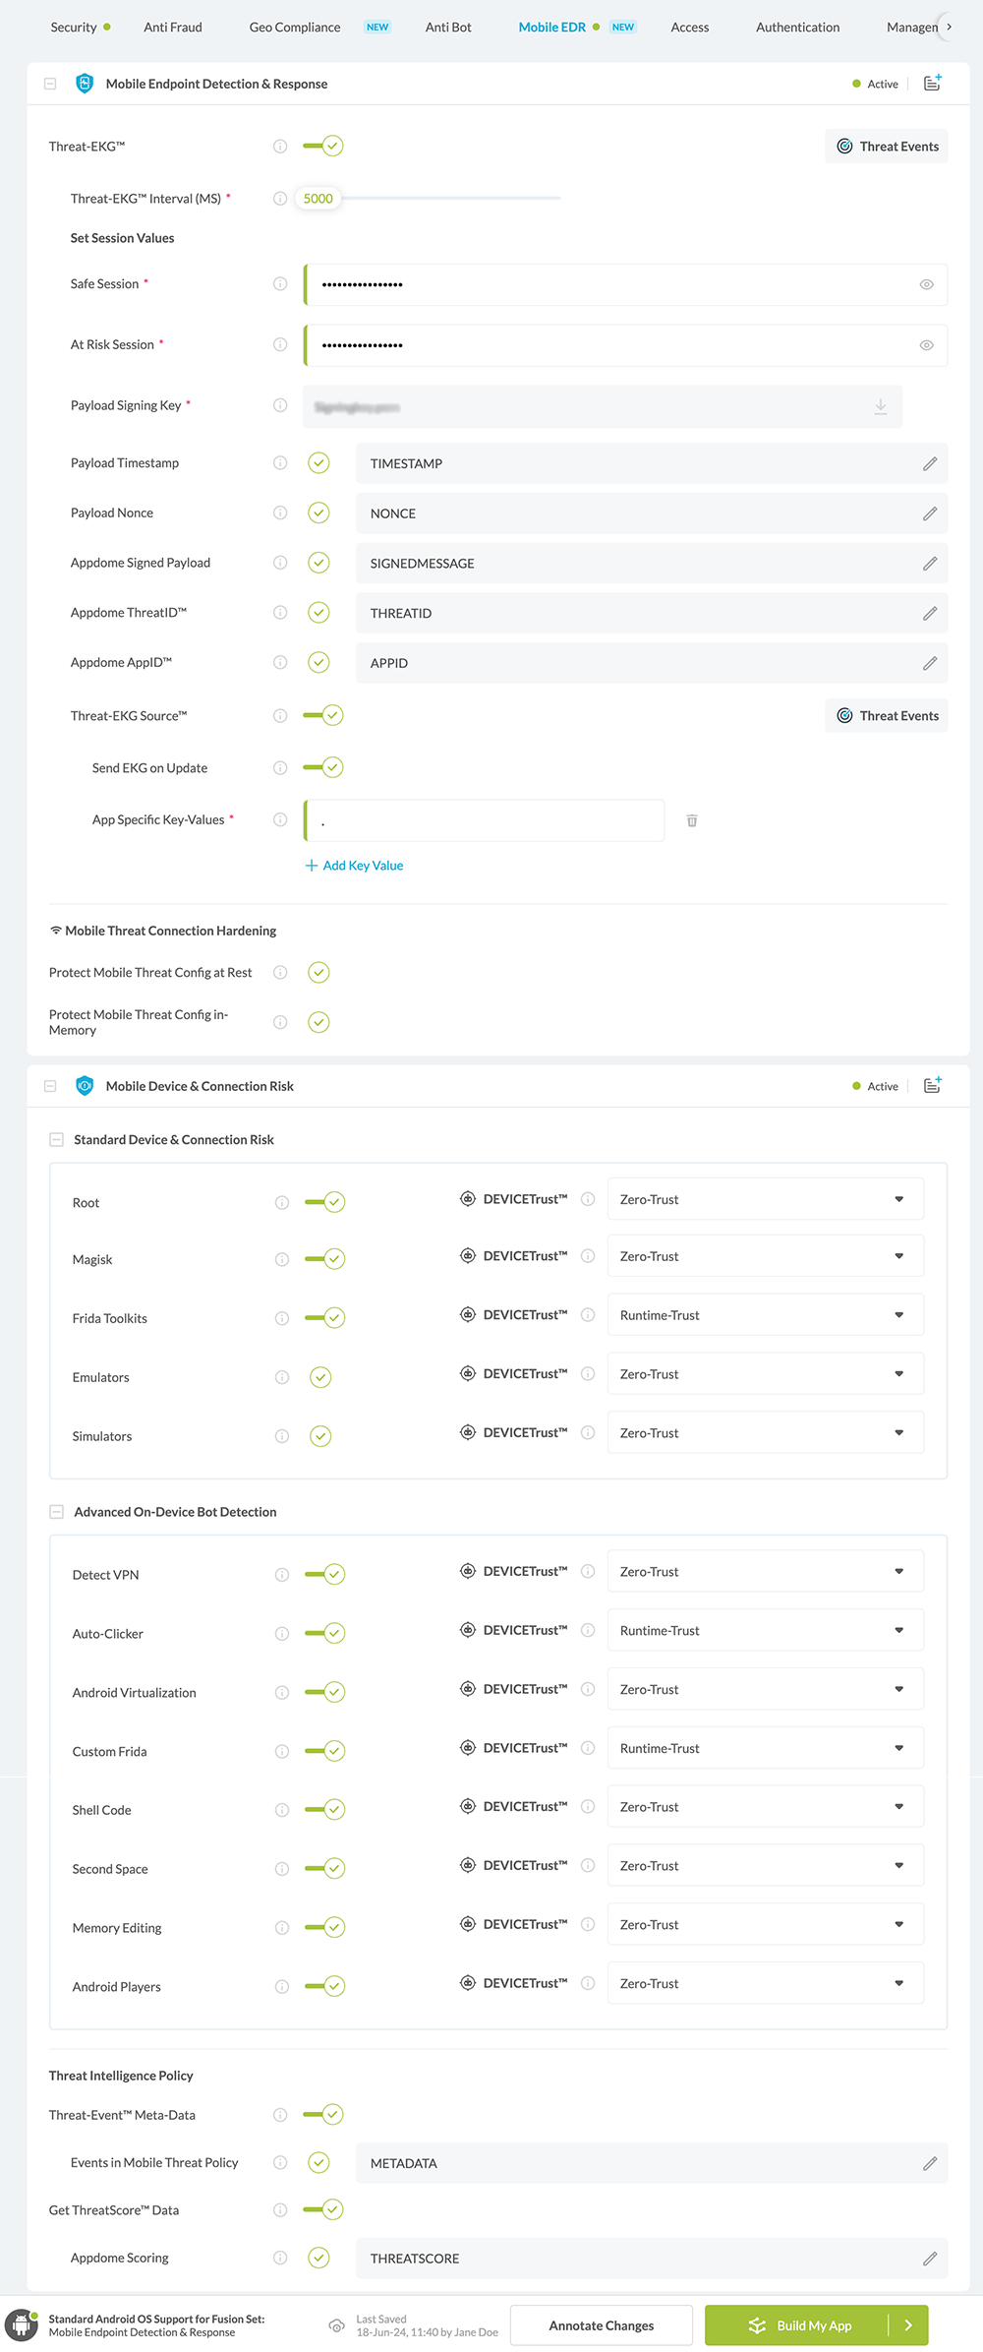Edit the THREATSCORE field with pencil icon
The width and height of the screenshot is (983, 2352).
click(929, 2259)
